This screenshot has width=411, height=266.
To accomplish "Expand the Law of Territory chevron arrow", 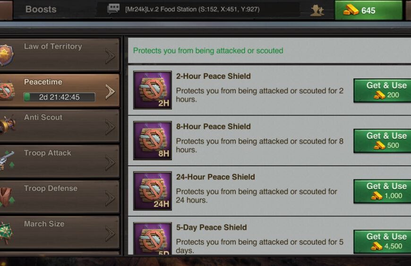I will [x=110, y=56].
